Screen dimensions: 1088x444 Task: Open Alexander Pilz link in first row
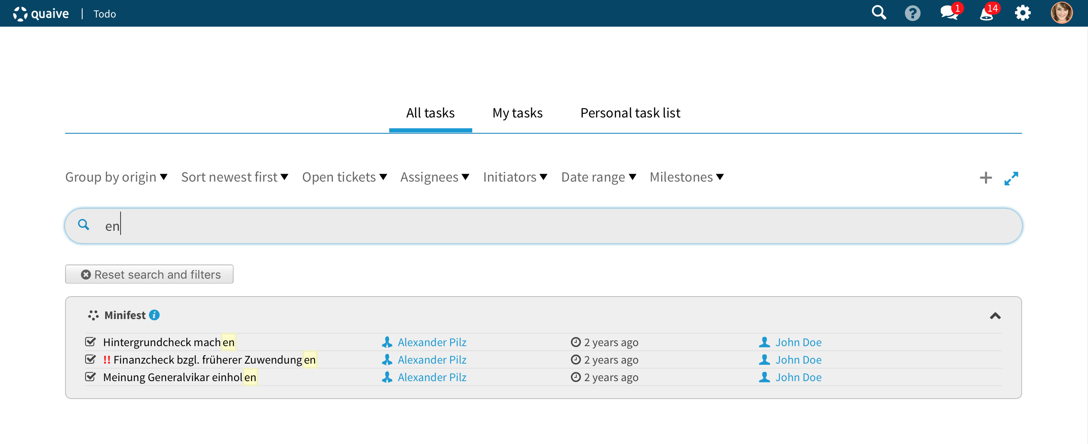432,342
